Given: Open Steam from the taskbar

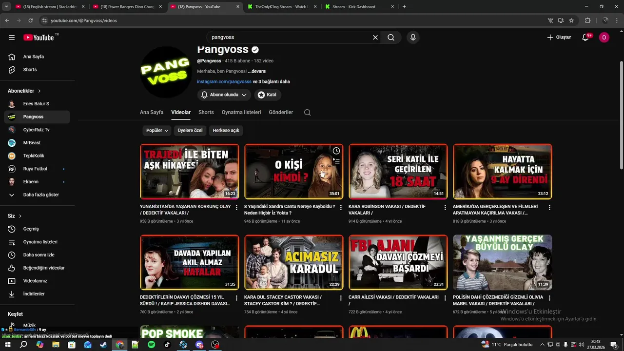Looking at the screenshot, I should pyautogui.click(x=103, y=345).
